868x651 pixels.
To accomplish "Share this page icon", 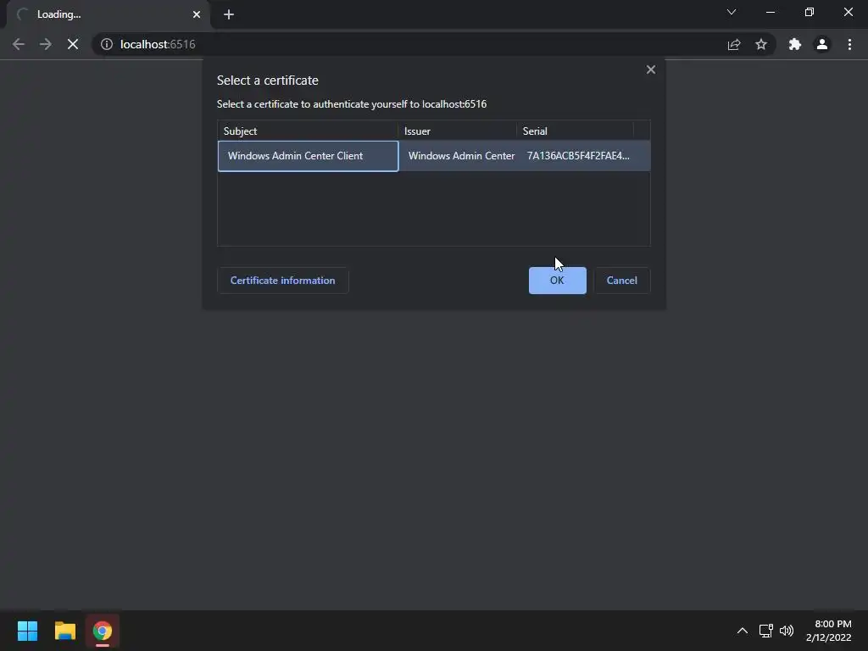I will (734, 44).
